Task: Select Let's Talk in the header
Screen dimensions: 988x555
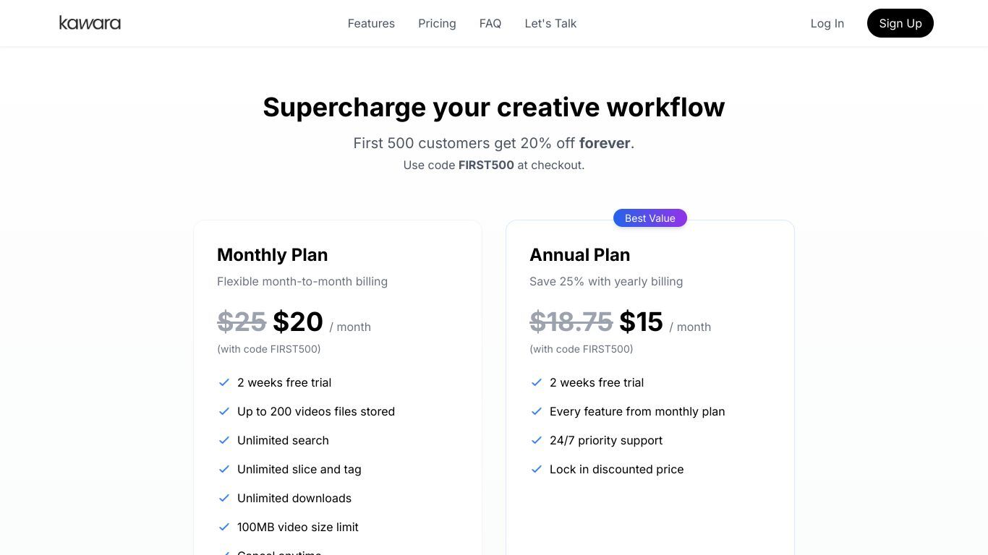Action: tap(550, 23)
